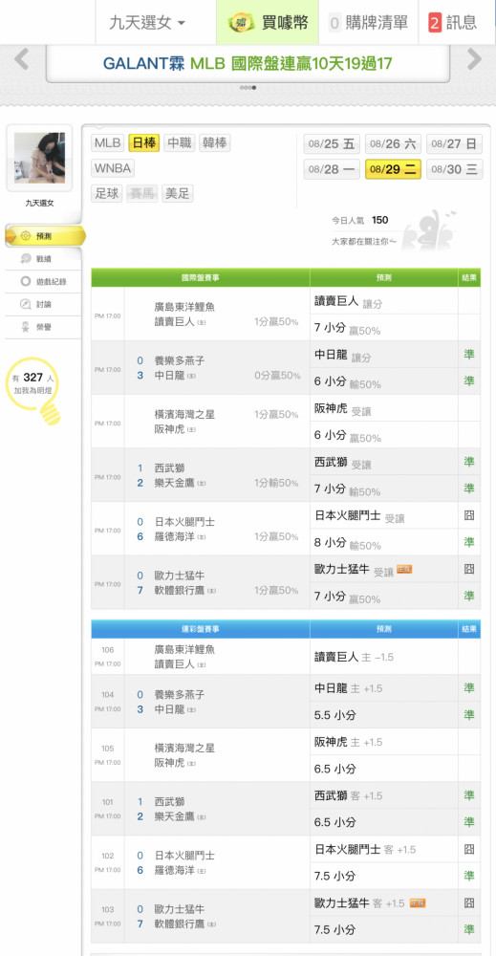Screen dimensions: 496x956
Task: Click the user profile avatar photo
Action: point(39,158)
